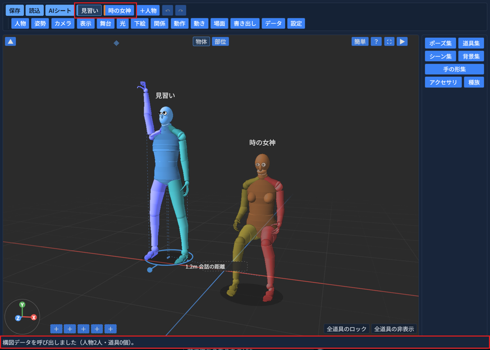Click the first plus slot button at bottom

(x=56, y=329)
